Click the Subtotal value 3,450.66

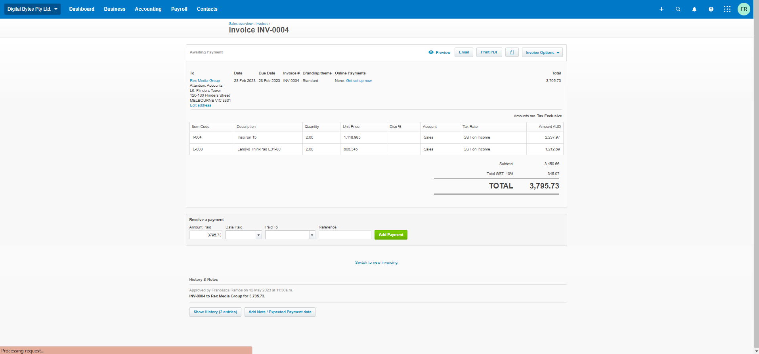point(552,164)
